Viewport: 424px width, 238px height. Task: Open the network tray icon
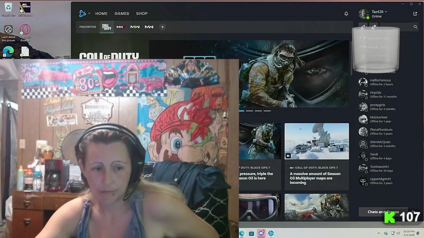pyautogui.click(x=393, y=233)
